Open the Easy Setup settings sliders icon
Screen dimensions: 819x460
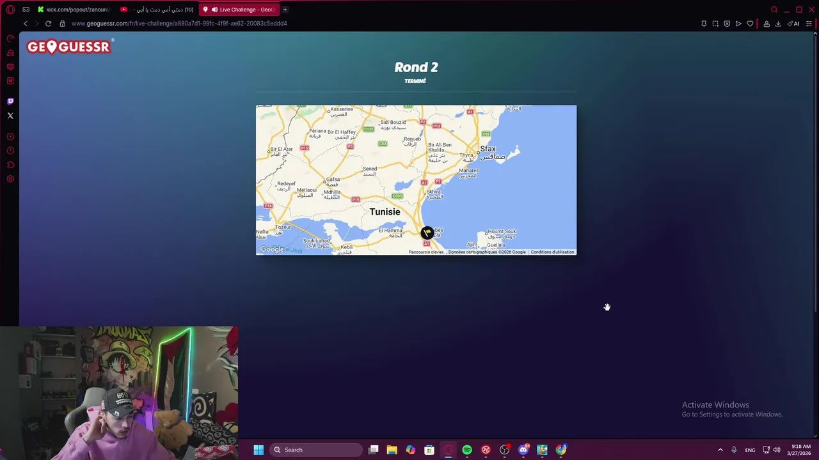(809, 24)
